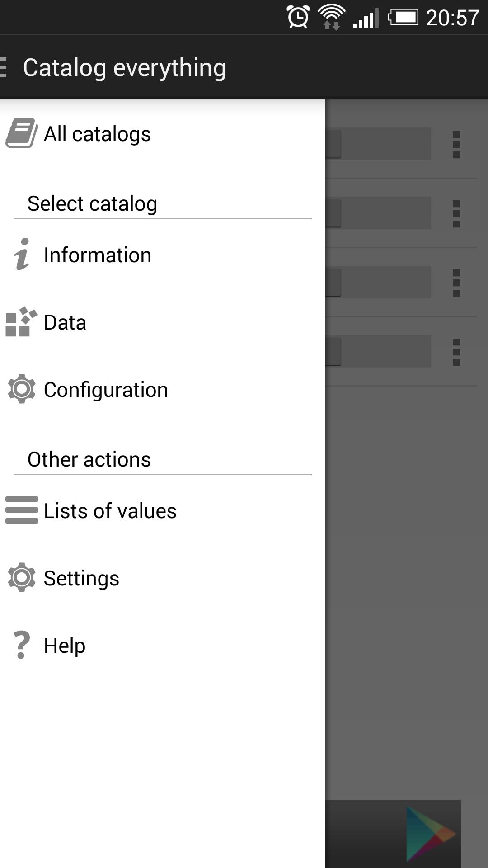Tap the Configuration gear icon
488x868 pixels.
coord(21,389)
